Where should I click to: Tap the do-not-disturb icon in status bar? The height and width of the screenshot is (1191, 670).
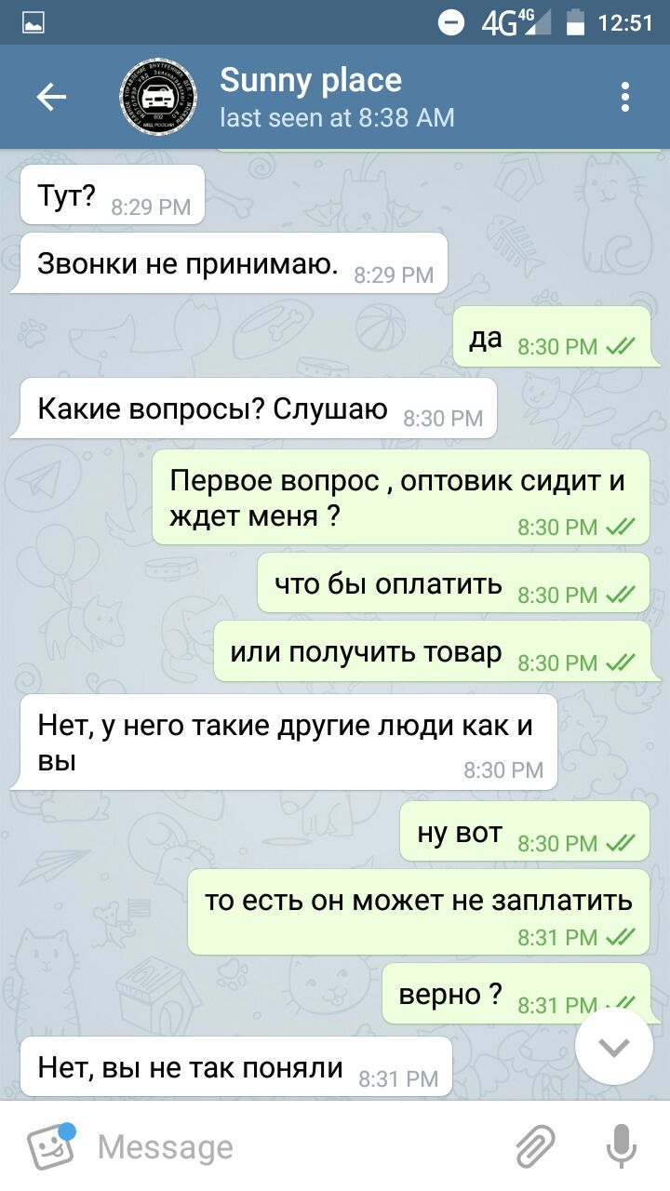click(x=451, y=22)
